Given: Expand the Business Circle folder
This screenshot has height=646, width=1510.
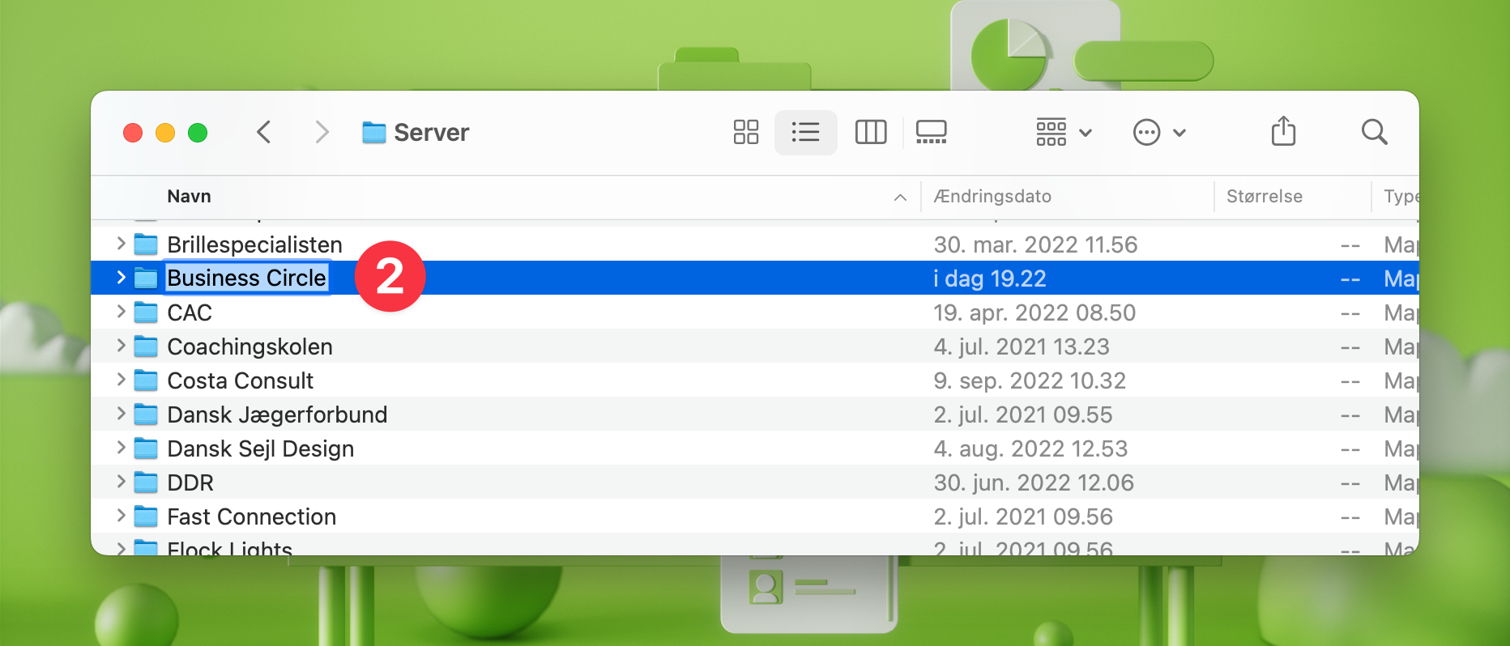Looking at the screenshot, I should coord(121,278).
